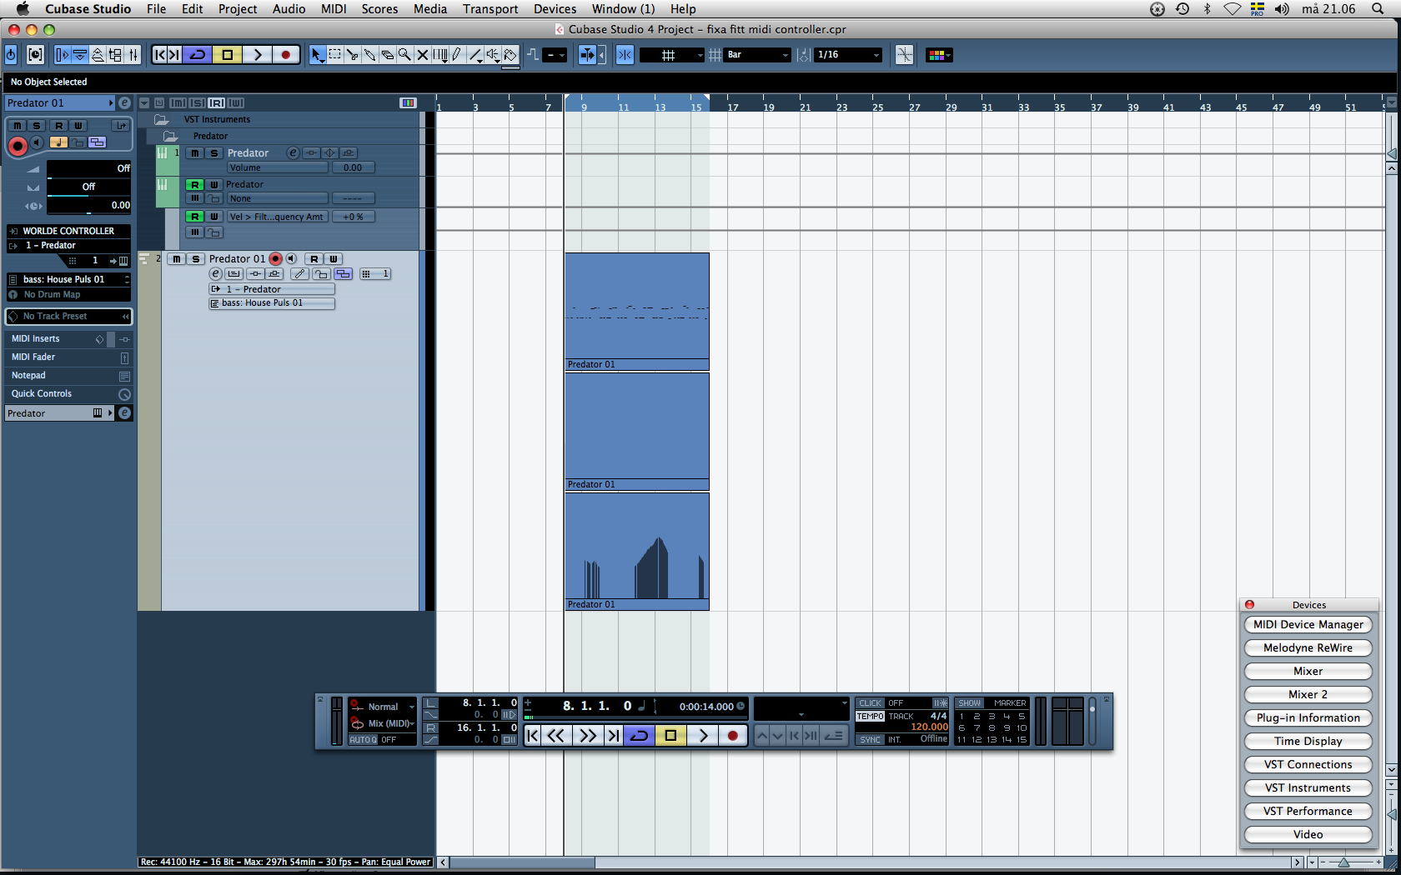1401x875 pixels.
Task: Open Volume automation parameter dropdown
Action: pyautogui.click(x=278, y=167)
